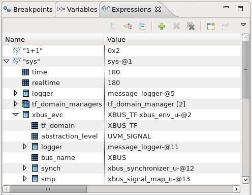The width and height of the screenshot is (252, 195).
Task: Click the horizontal scrollbar thumb
Action: pos(48,189)
